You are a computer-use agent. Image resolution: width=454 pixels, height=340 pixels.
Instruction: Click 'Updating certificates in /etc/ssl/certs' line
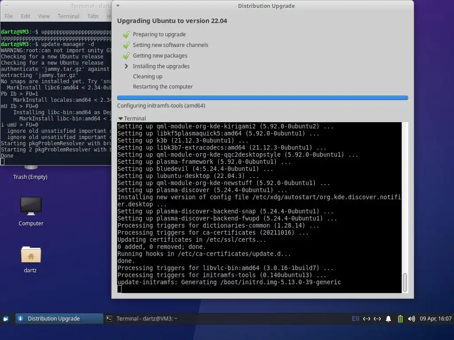click(192, 240)
